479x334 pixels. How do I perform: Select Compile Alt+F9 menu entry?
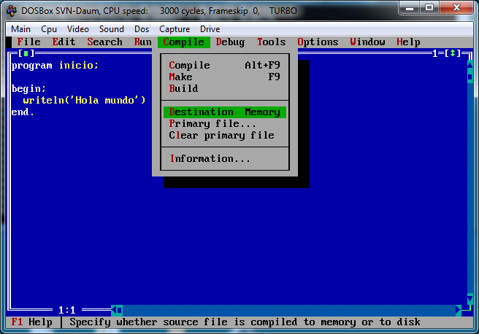coord(225,66)
